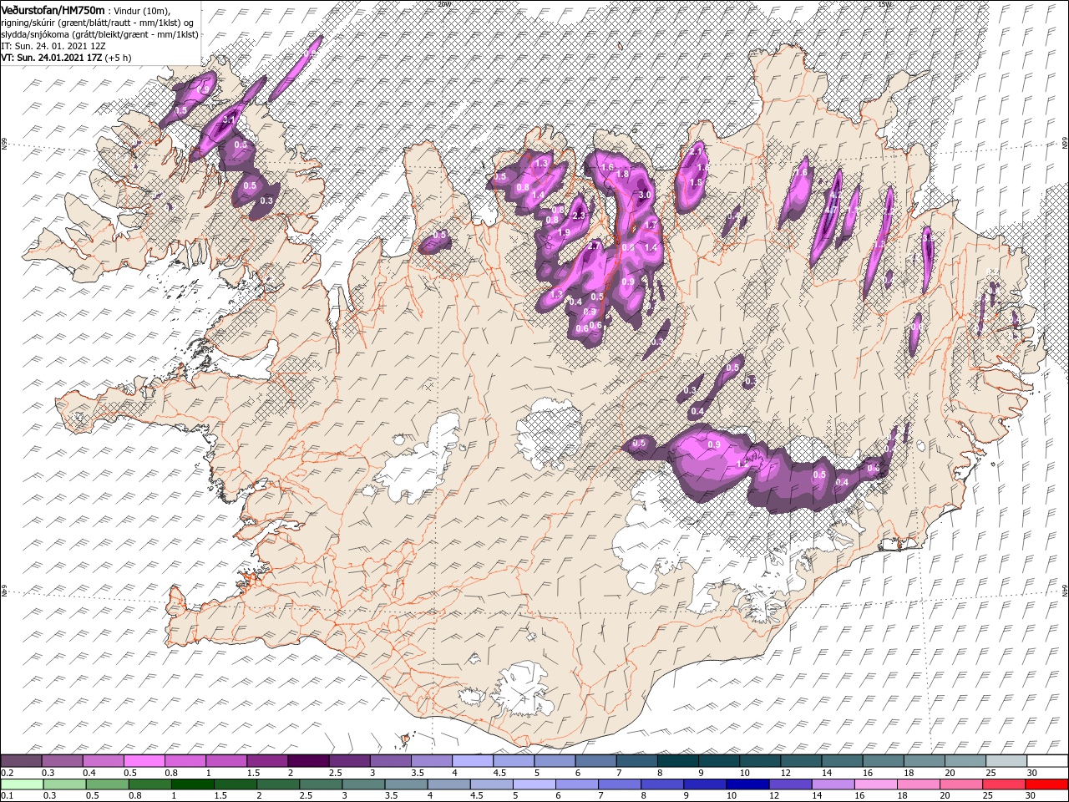Click the 12 label under the rain scale
The image size is (1069, 802).
773,796
